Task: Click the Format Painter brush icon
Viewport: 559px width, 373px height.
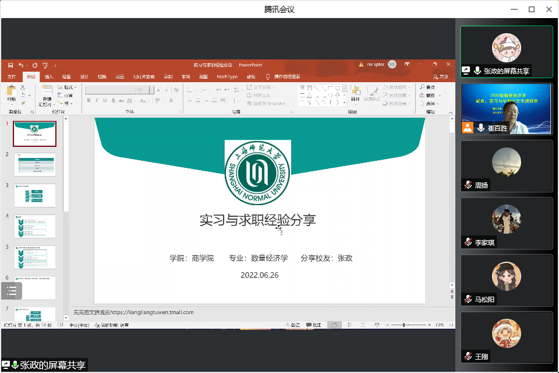Action: pyautogui.click(x=23, y=104)
